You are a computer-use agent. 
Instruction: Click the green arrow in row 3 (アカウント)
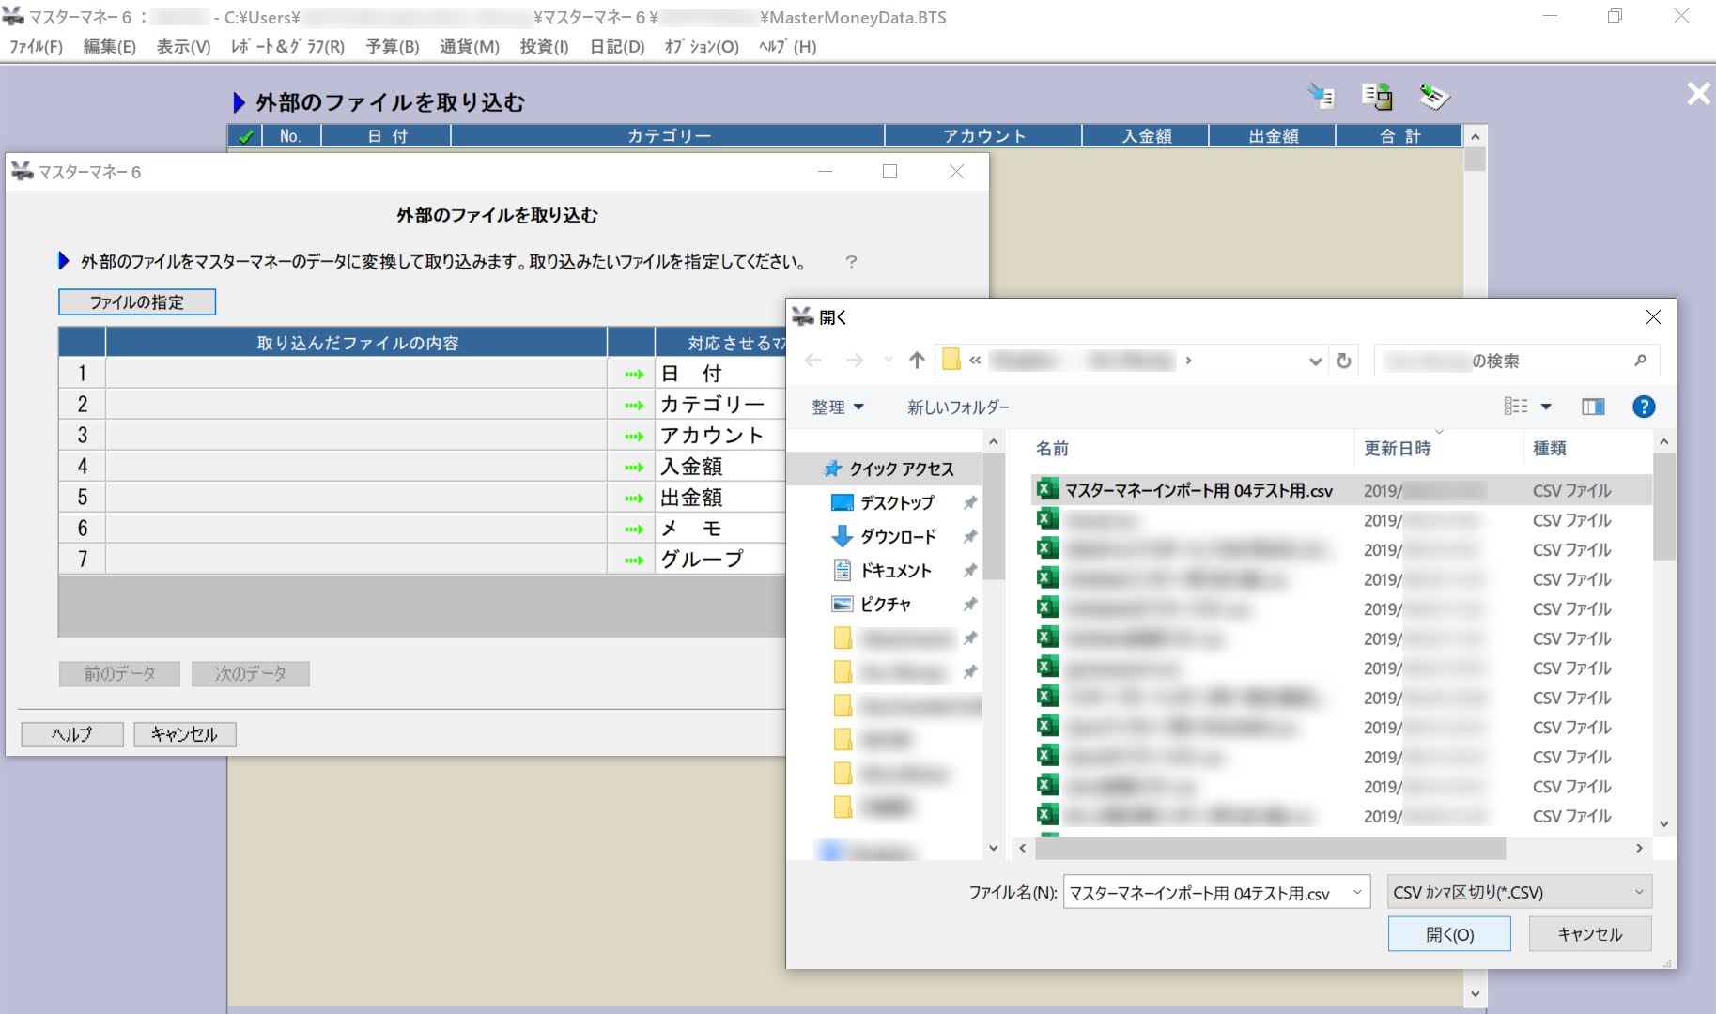coord(633,436)
